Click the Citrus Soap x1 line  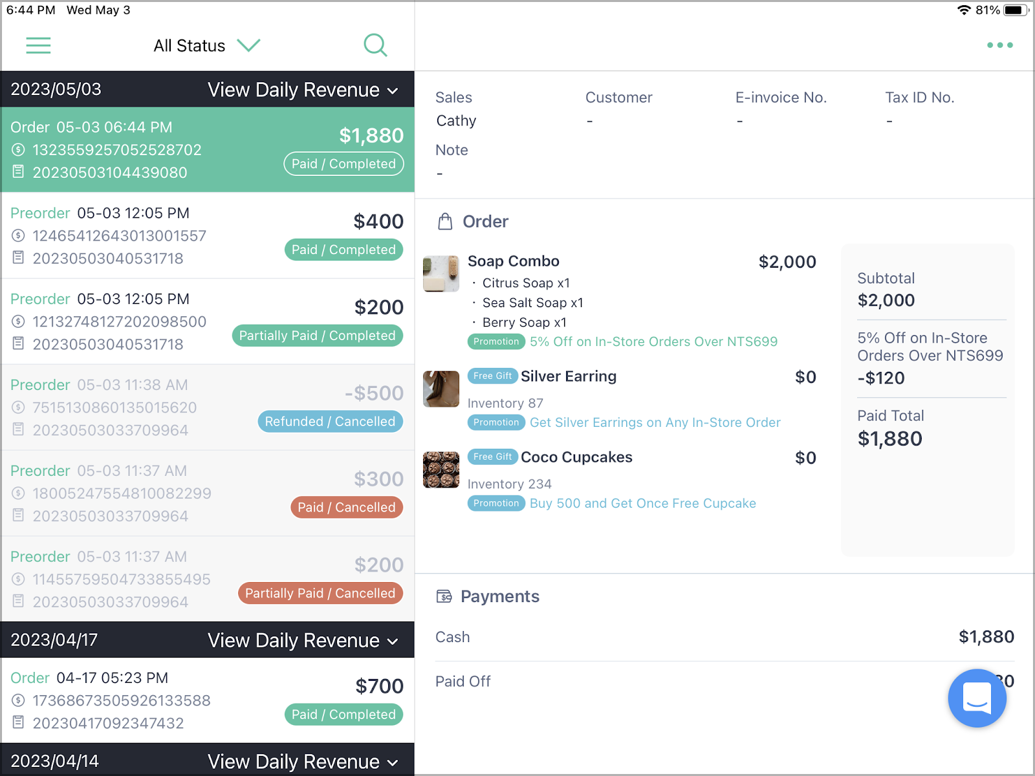526,283
